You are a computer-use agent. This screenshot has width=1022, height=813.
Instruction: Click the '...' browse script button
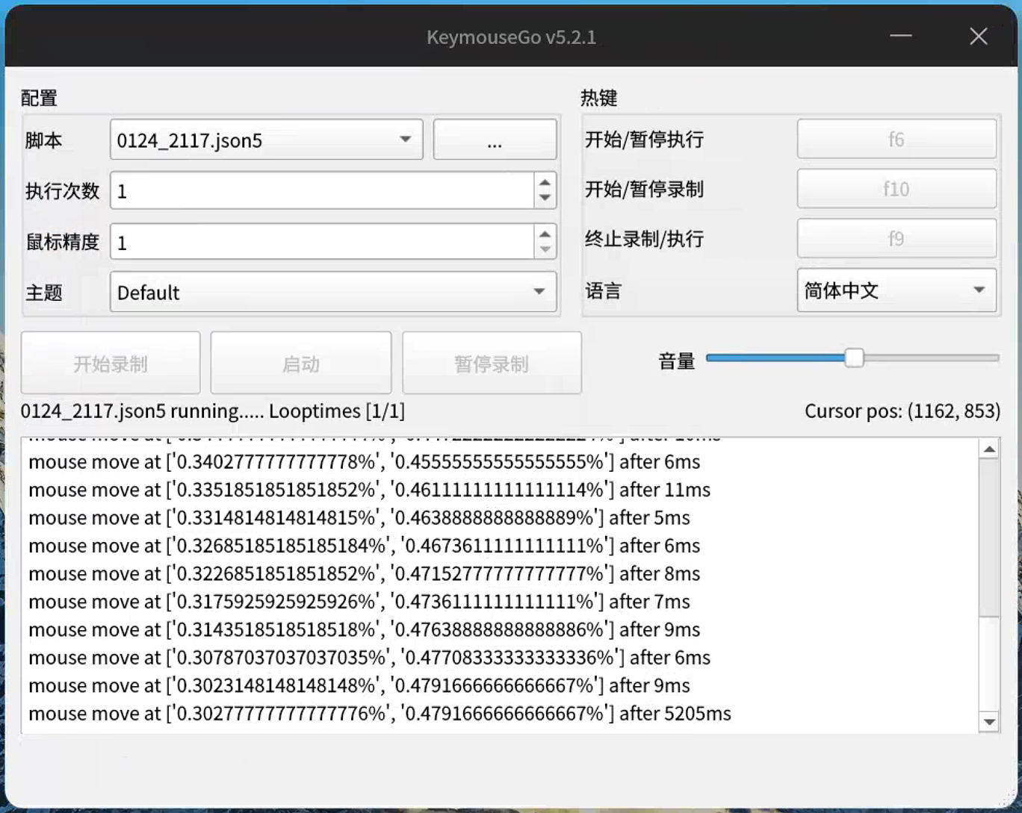(495, 140)
